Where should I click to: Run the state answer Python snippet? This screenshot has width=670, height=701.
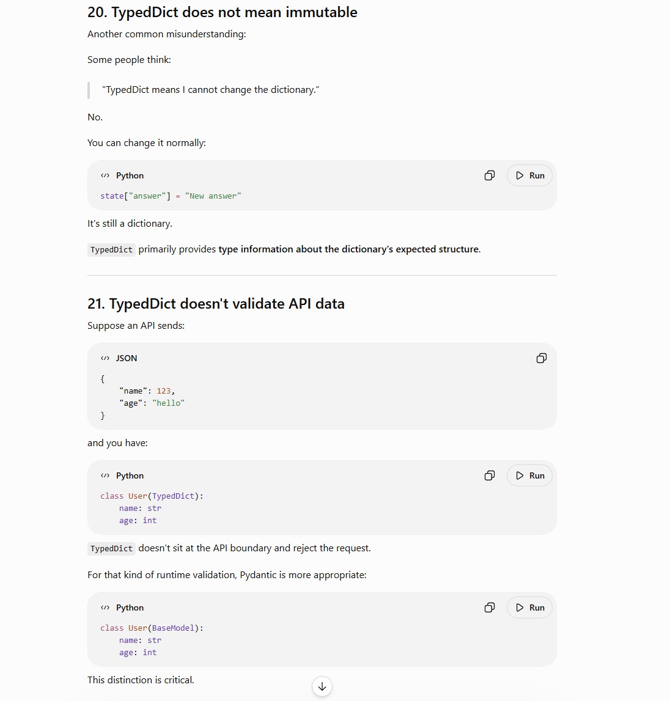529,175
